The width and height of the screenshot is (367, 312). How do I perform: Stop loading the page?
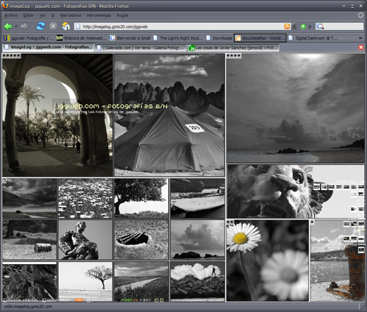point(53,26)
